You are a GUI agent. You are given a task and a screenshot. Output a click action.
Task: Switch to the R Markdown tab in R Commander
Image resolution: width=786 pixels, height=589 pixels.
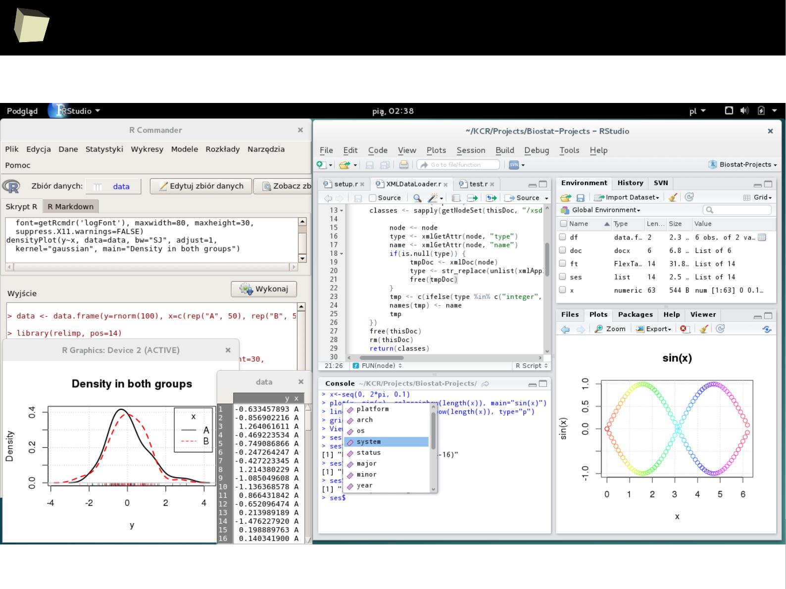click(x=70, y=206)
